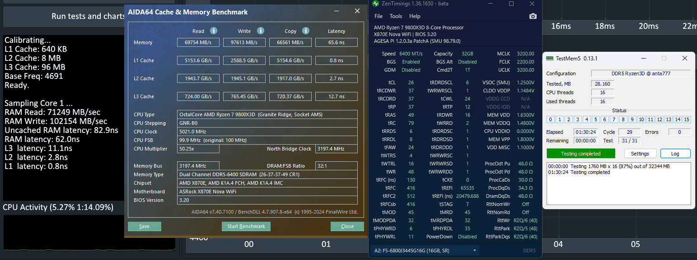Select thread status box 15 in TestMem5
697x260 pixels.
(687, 119)
